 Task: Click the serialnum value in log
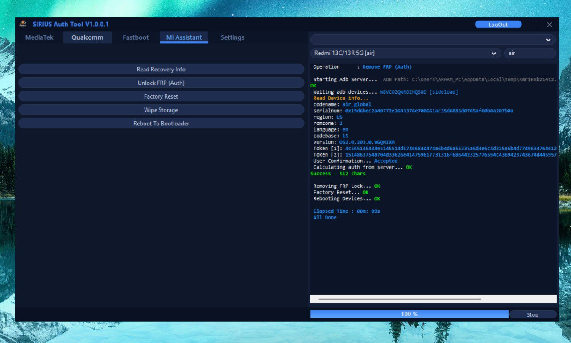click(x=429, y=111)
